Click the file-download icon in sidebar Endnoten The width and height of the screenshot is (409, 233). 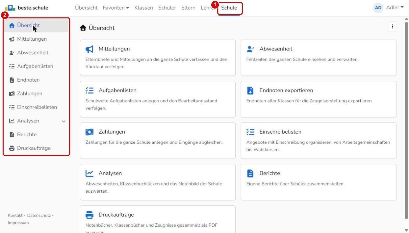pyautogui.click(x=12, y=80)
